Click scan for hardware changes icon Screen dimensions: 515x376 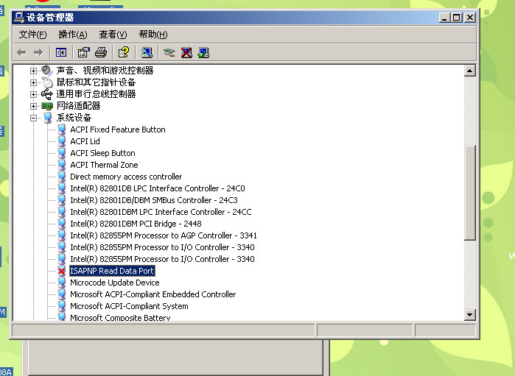[147, 52]
